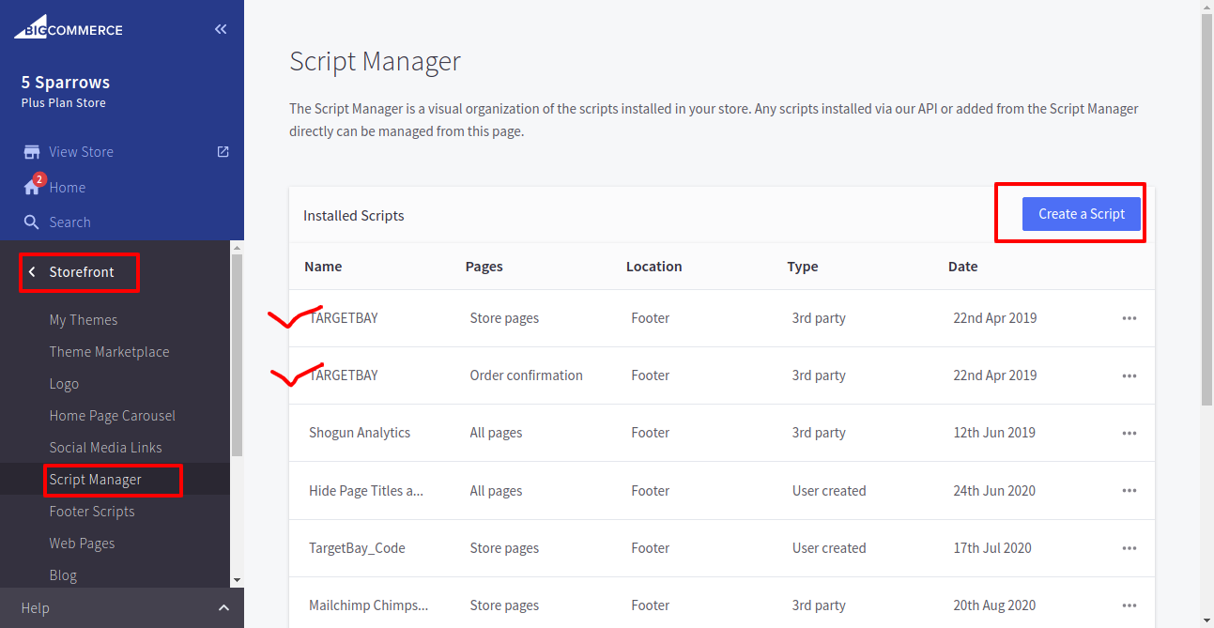Open Search in sidebar
This screenshot has width=1214, height=628.
[69, 222]
